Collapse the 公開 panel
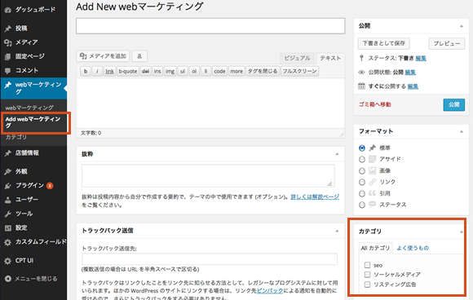This screenshot has width=473, height=300. pyautogui.click(x=462, y=26)
